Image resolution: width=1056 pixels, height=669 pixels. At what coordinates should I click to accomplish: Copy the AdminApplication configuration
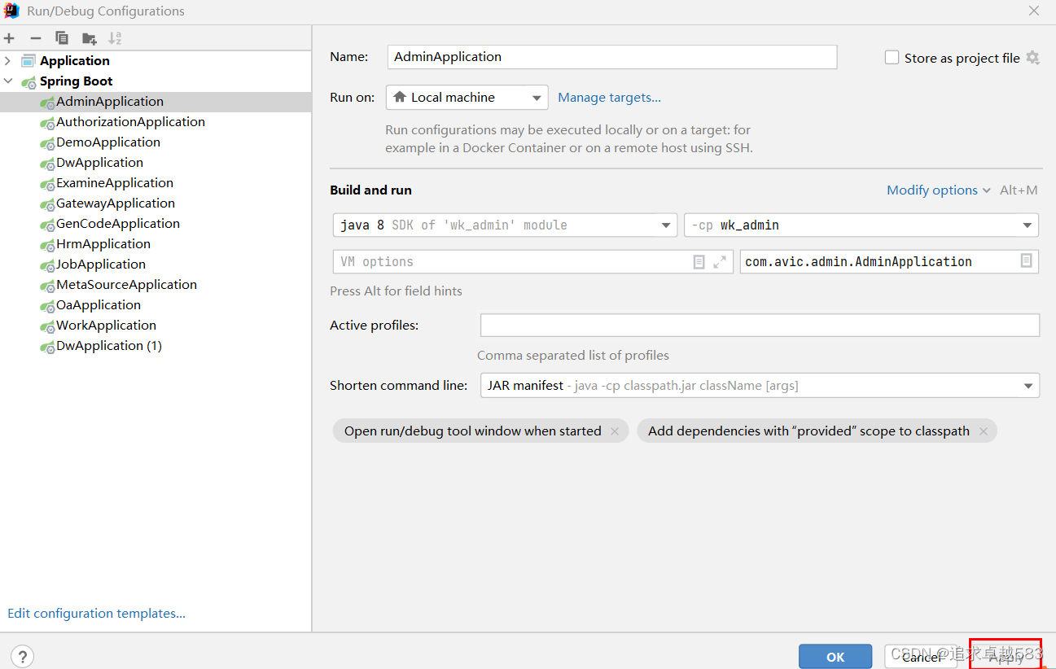61,37
